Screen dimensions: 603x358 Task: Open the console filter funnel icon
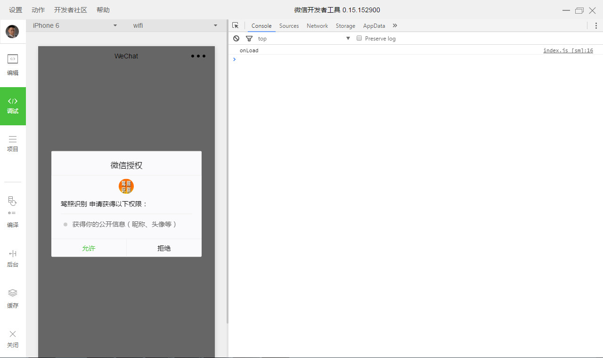pyautogui.click(x=249, y=39)
